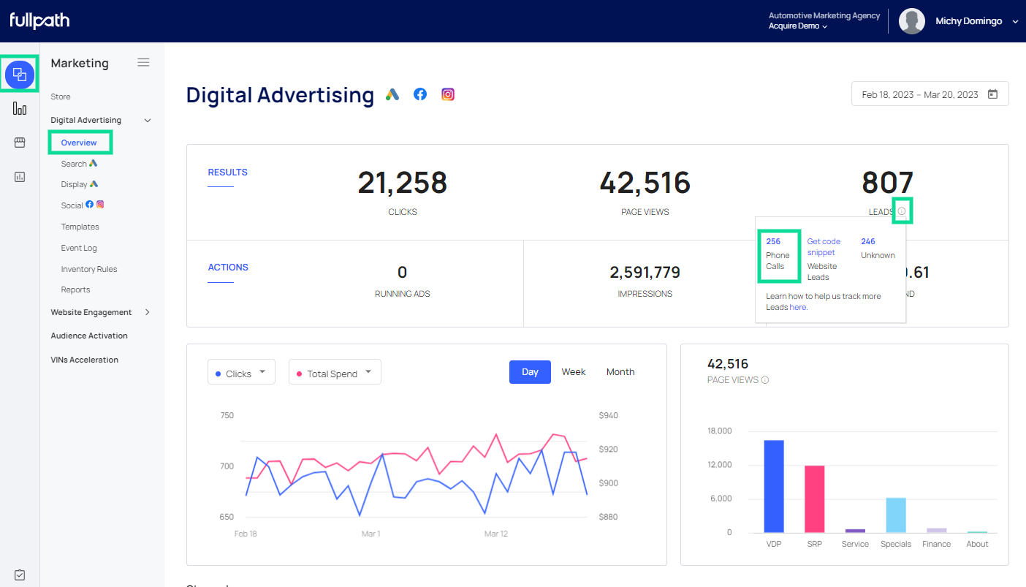Click the 'here' link in Leads tooltip
The image size is (1026, 587).
pos(798,308)
